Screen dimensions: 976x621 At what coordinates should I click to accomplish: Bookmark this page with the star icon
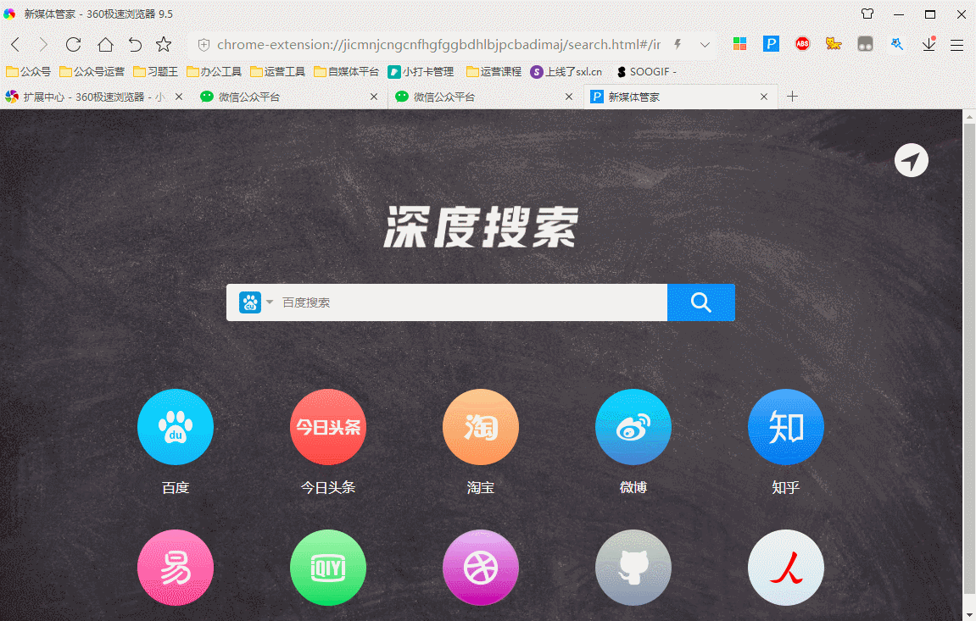164,44
